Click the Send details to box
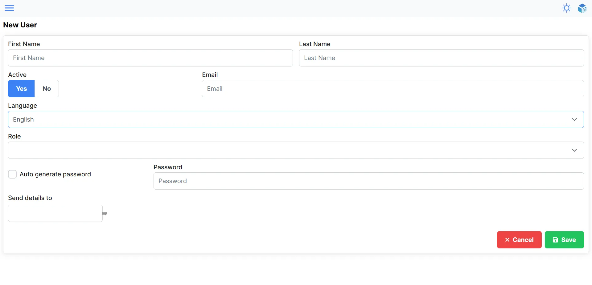The image size is (592, 285). 55,213
